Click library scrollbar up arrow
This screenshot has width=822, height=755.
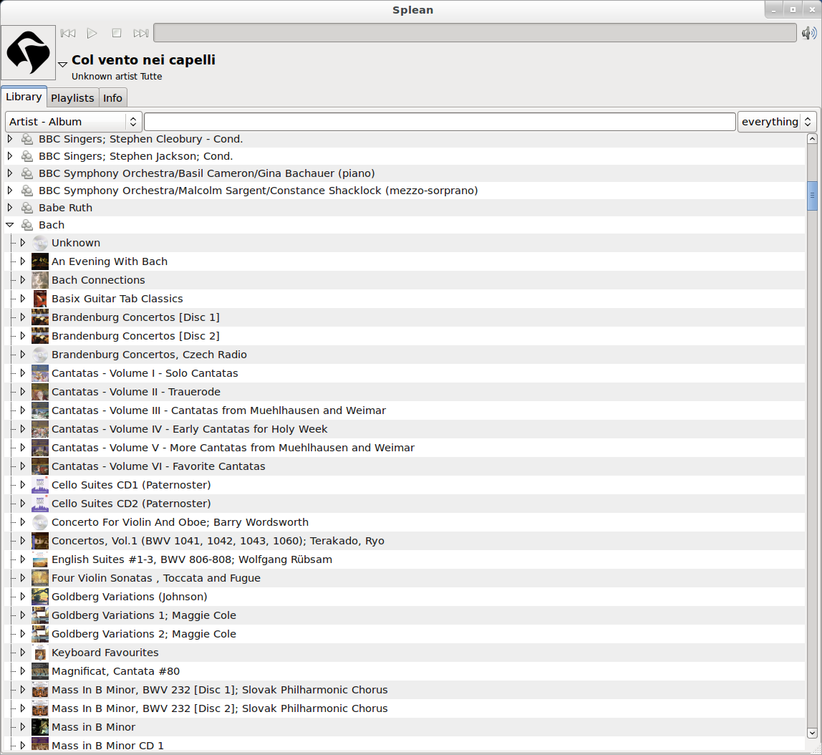pyautogui.click(x=812, y=139)
